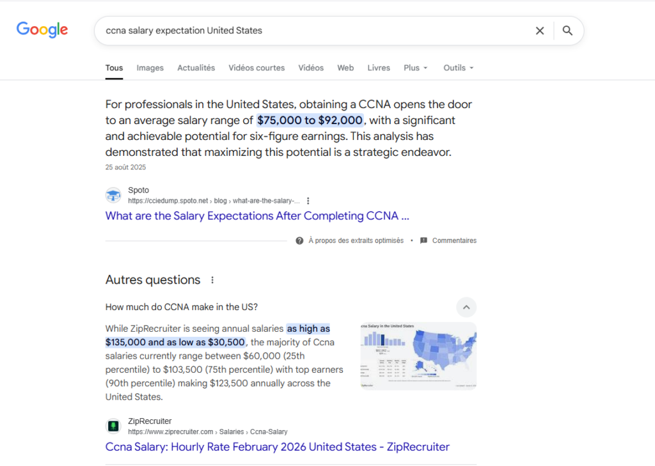Open the Outils dropdown
Screen dimensions: 655x466
point(459,68)
